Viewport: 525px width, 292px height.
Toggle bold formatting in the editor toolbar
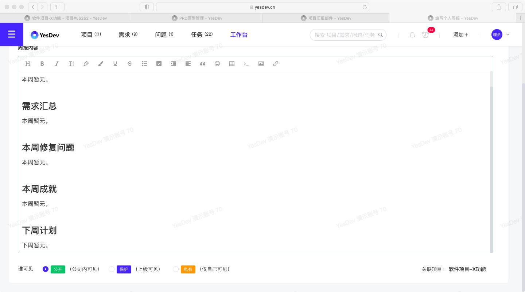[x=42, y=64]
